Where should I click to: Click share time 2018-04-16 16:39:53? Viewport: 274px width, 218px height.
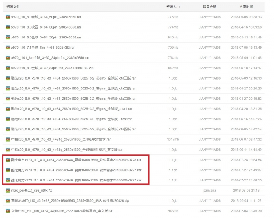[x=246, y=27]
